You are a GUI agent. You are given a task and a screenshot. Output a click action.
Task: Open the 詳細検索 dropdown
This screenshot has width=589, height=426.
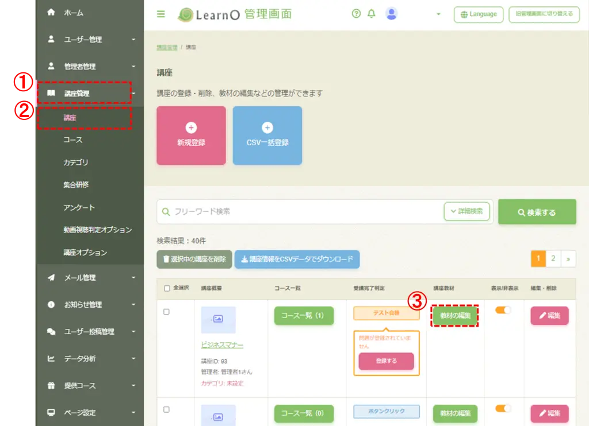pos(466,211)
